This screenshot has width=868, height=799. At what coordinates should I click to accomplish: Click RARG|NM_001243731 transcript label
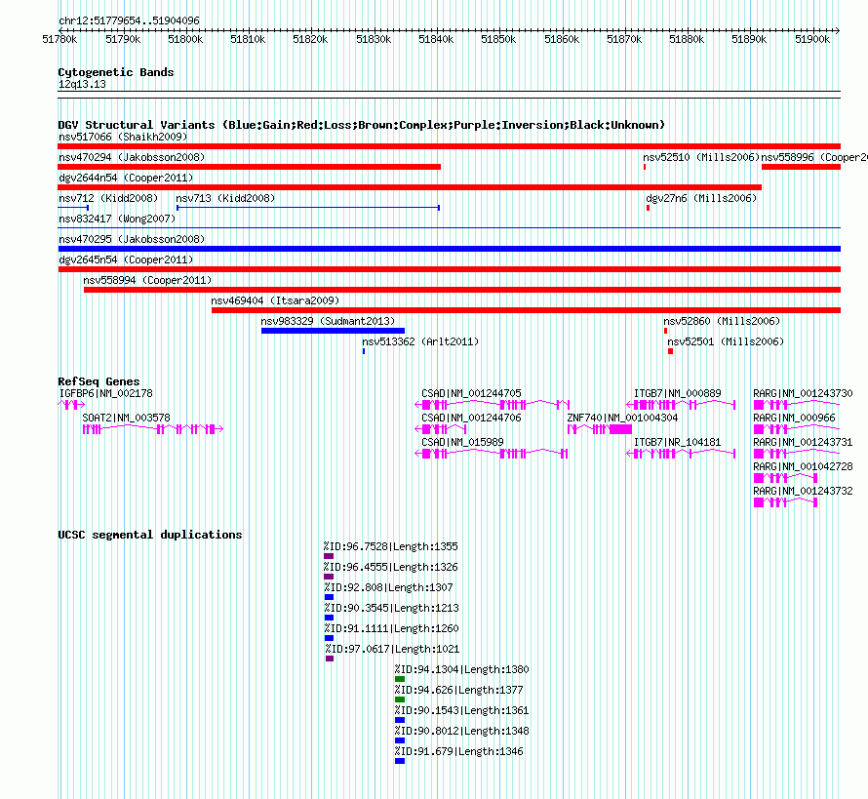pos(803,442)
